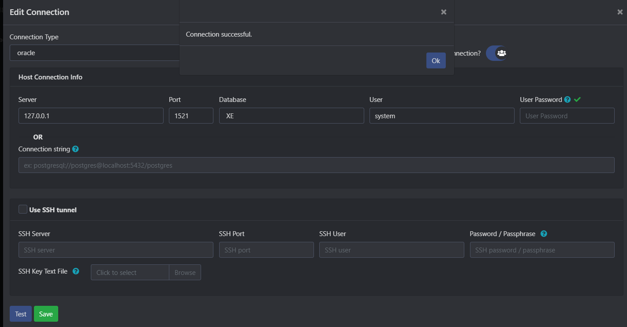Click the 'Click to select' file field
The width and height of the screenshot is (627, 327).
coord(130,272)
